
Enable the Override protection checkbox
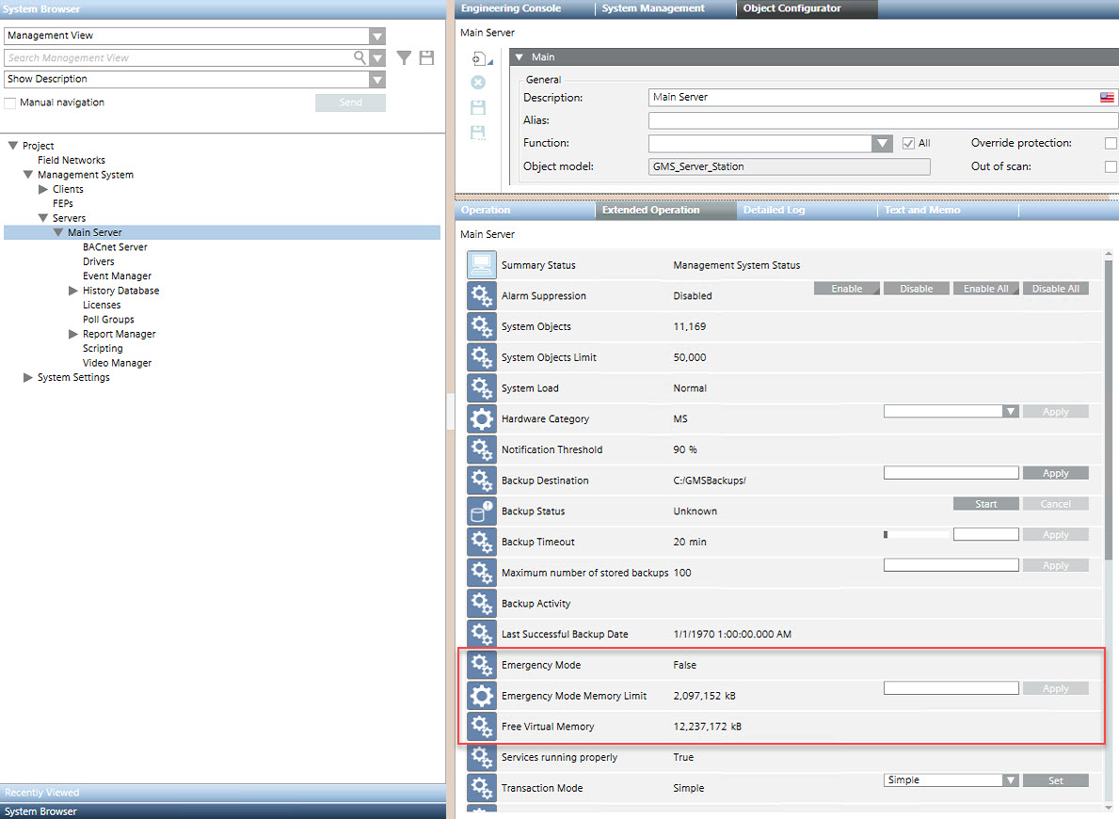click(1111, 143)
